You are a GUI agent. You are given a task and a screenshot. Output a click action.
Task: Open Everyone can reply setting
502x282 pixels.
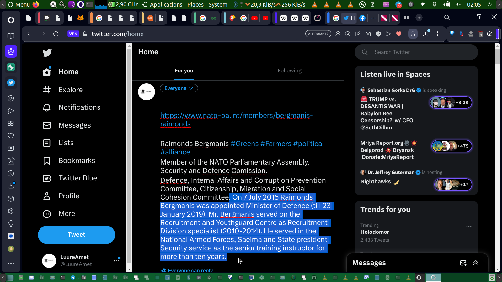(187, 270)
